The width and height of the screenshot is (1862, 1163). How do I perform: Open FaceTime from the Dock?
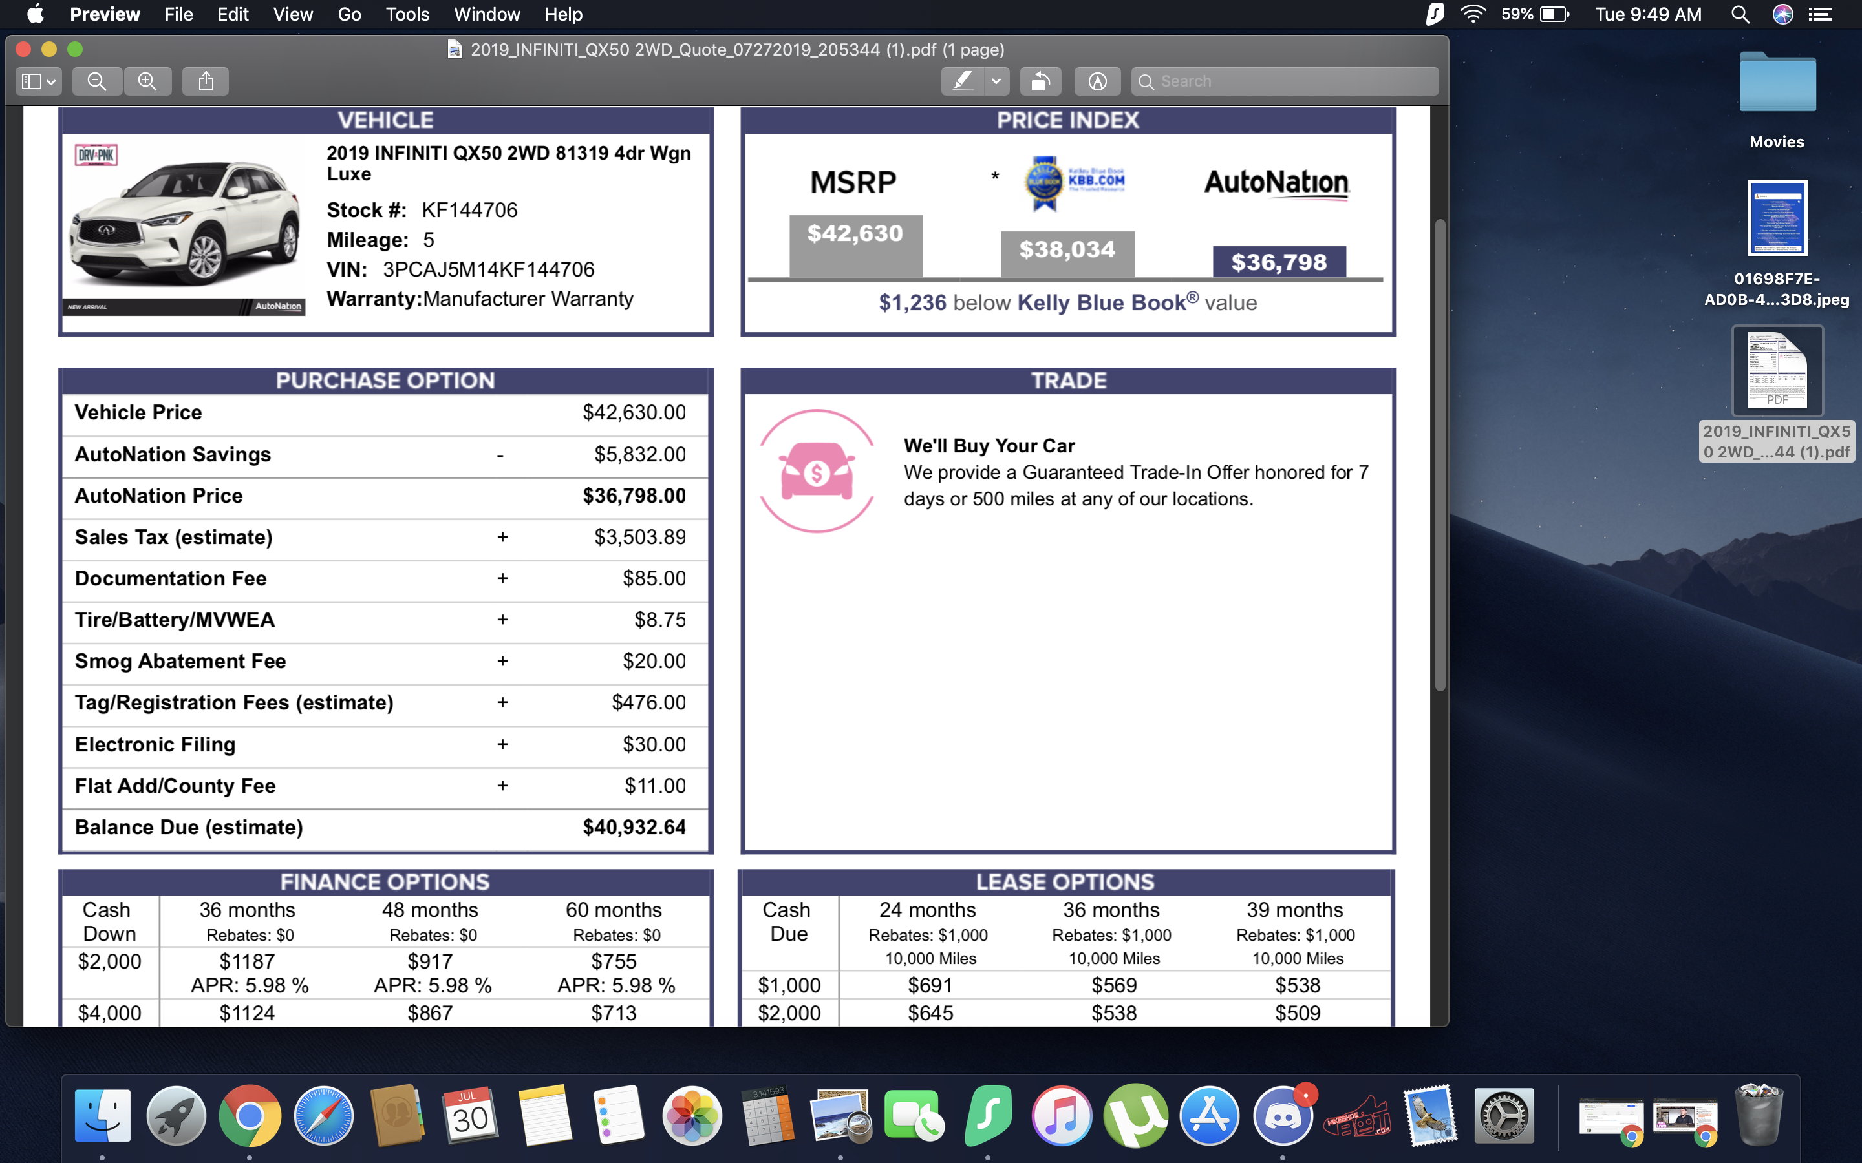tap(914, 1115)
